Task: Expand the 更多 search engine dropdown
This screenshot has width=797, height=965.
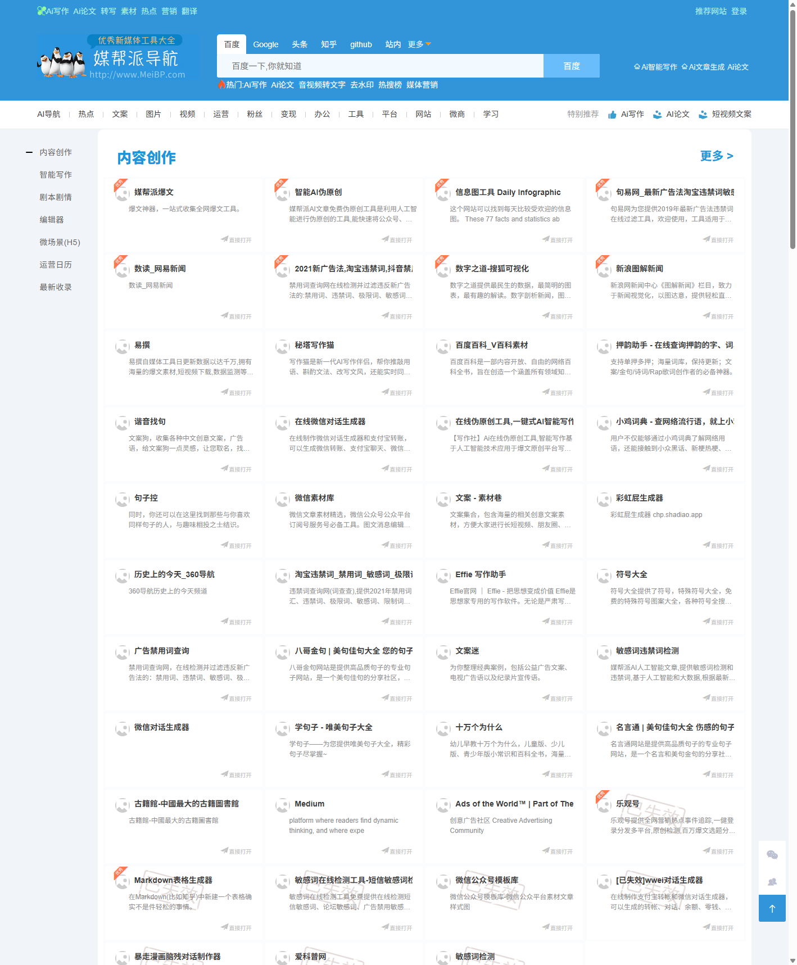Action: point(419,44)
